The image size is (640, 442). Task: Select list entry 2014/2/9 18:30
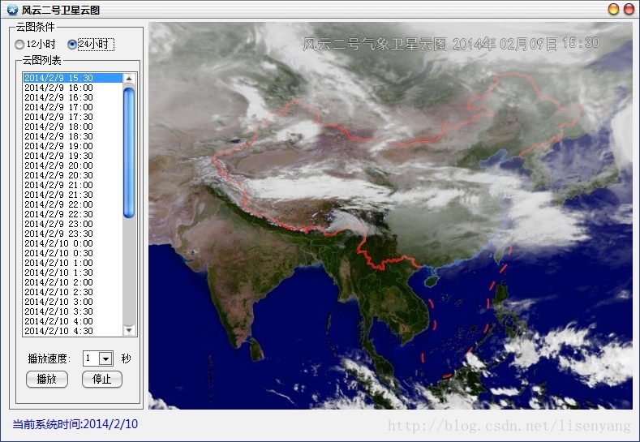point(73,136)
